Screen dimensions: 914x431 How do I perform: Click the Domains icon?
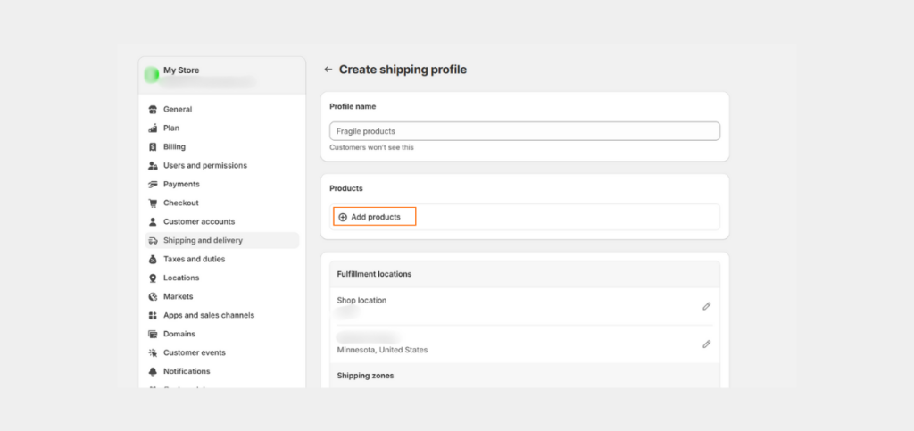(153, 334)
